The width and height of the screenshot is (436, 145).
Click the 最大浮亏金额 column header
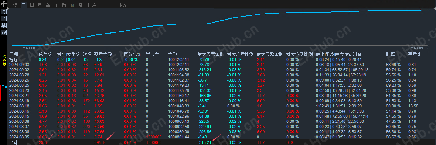coord(211,55)
